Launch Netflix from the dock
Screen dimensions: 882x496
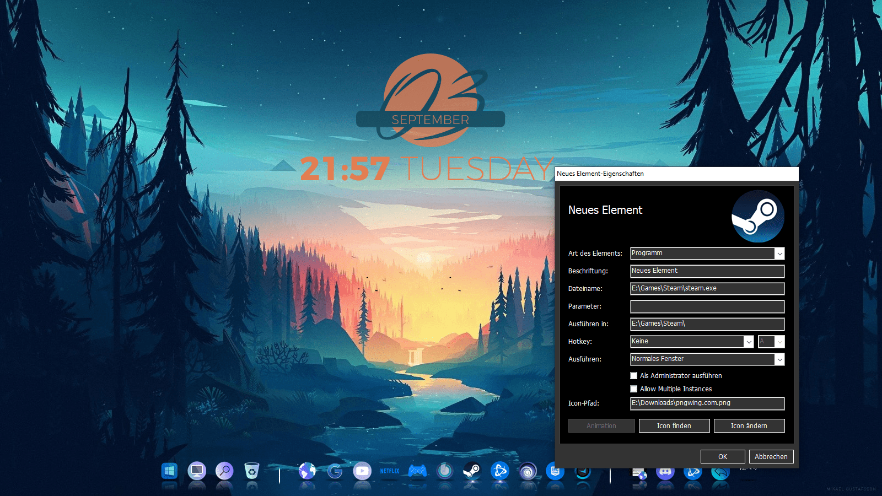click(x=390, y=471)
